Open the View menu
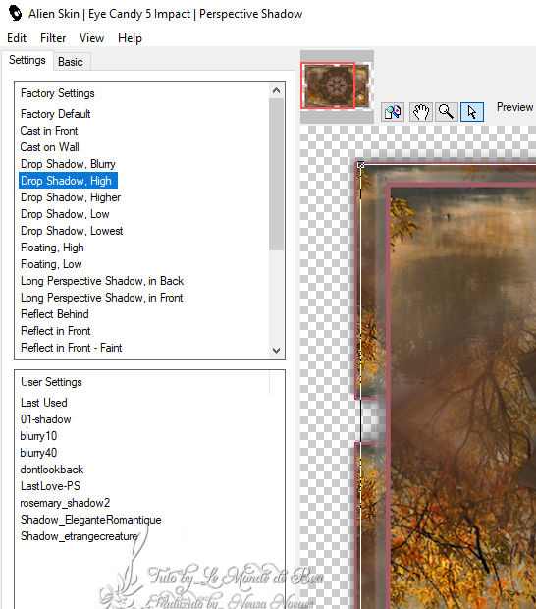Screen dimensions: 536x609 pos(91,38)
